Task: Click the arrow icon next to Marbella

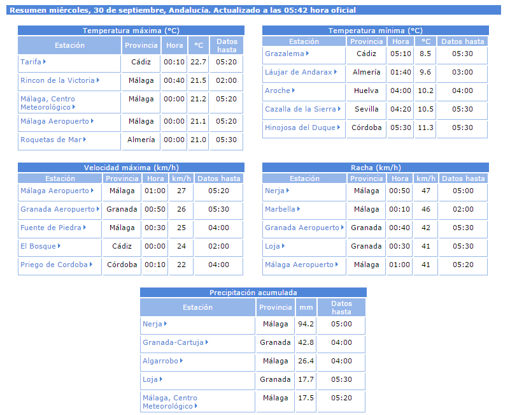Action: coord(299,209)
